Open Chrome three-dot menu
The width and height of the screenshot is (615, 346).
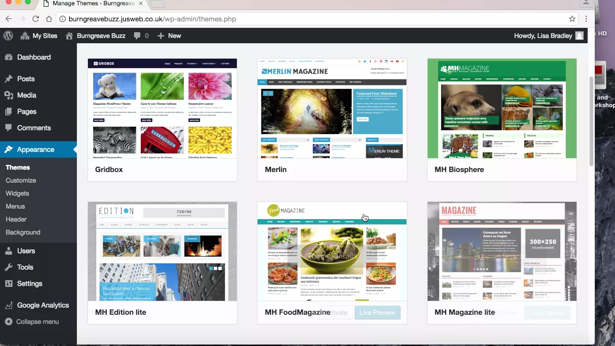tap(586, 19)
